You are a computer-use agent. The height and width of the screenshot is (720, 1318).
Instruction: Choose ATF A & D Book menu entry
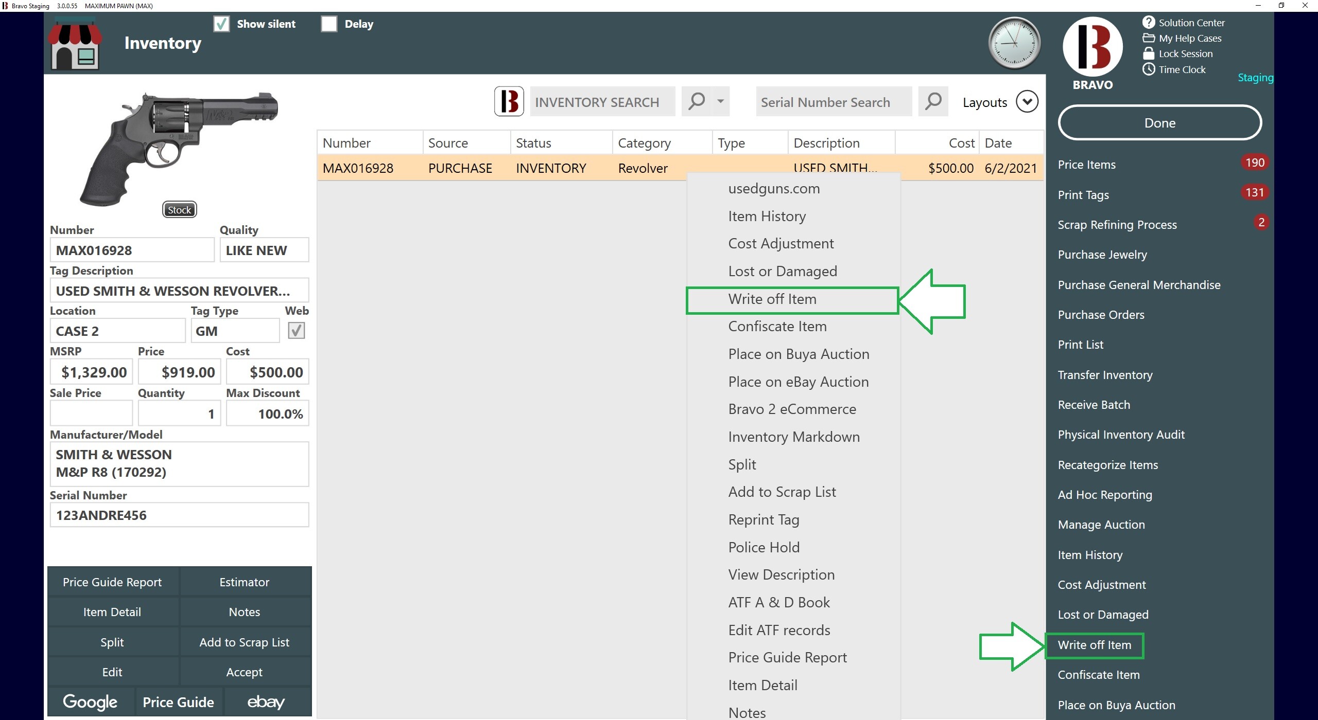[x=778, y=603]
